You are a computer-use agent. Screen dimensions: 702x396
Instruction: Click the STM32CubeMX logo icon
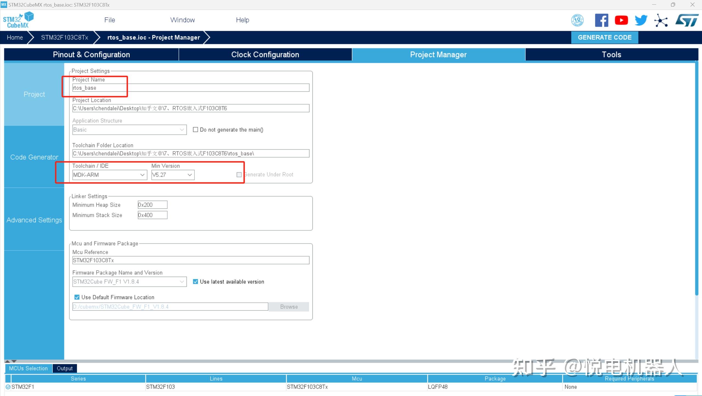coord(18,20)
